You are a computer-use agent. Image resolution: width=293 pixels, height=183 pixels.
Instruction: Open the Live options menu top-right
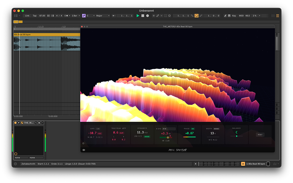tap(277, 16)
